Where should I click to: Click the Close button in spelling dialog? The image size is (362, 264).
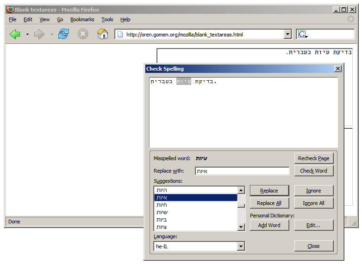pos(314,246)
